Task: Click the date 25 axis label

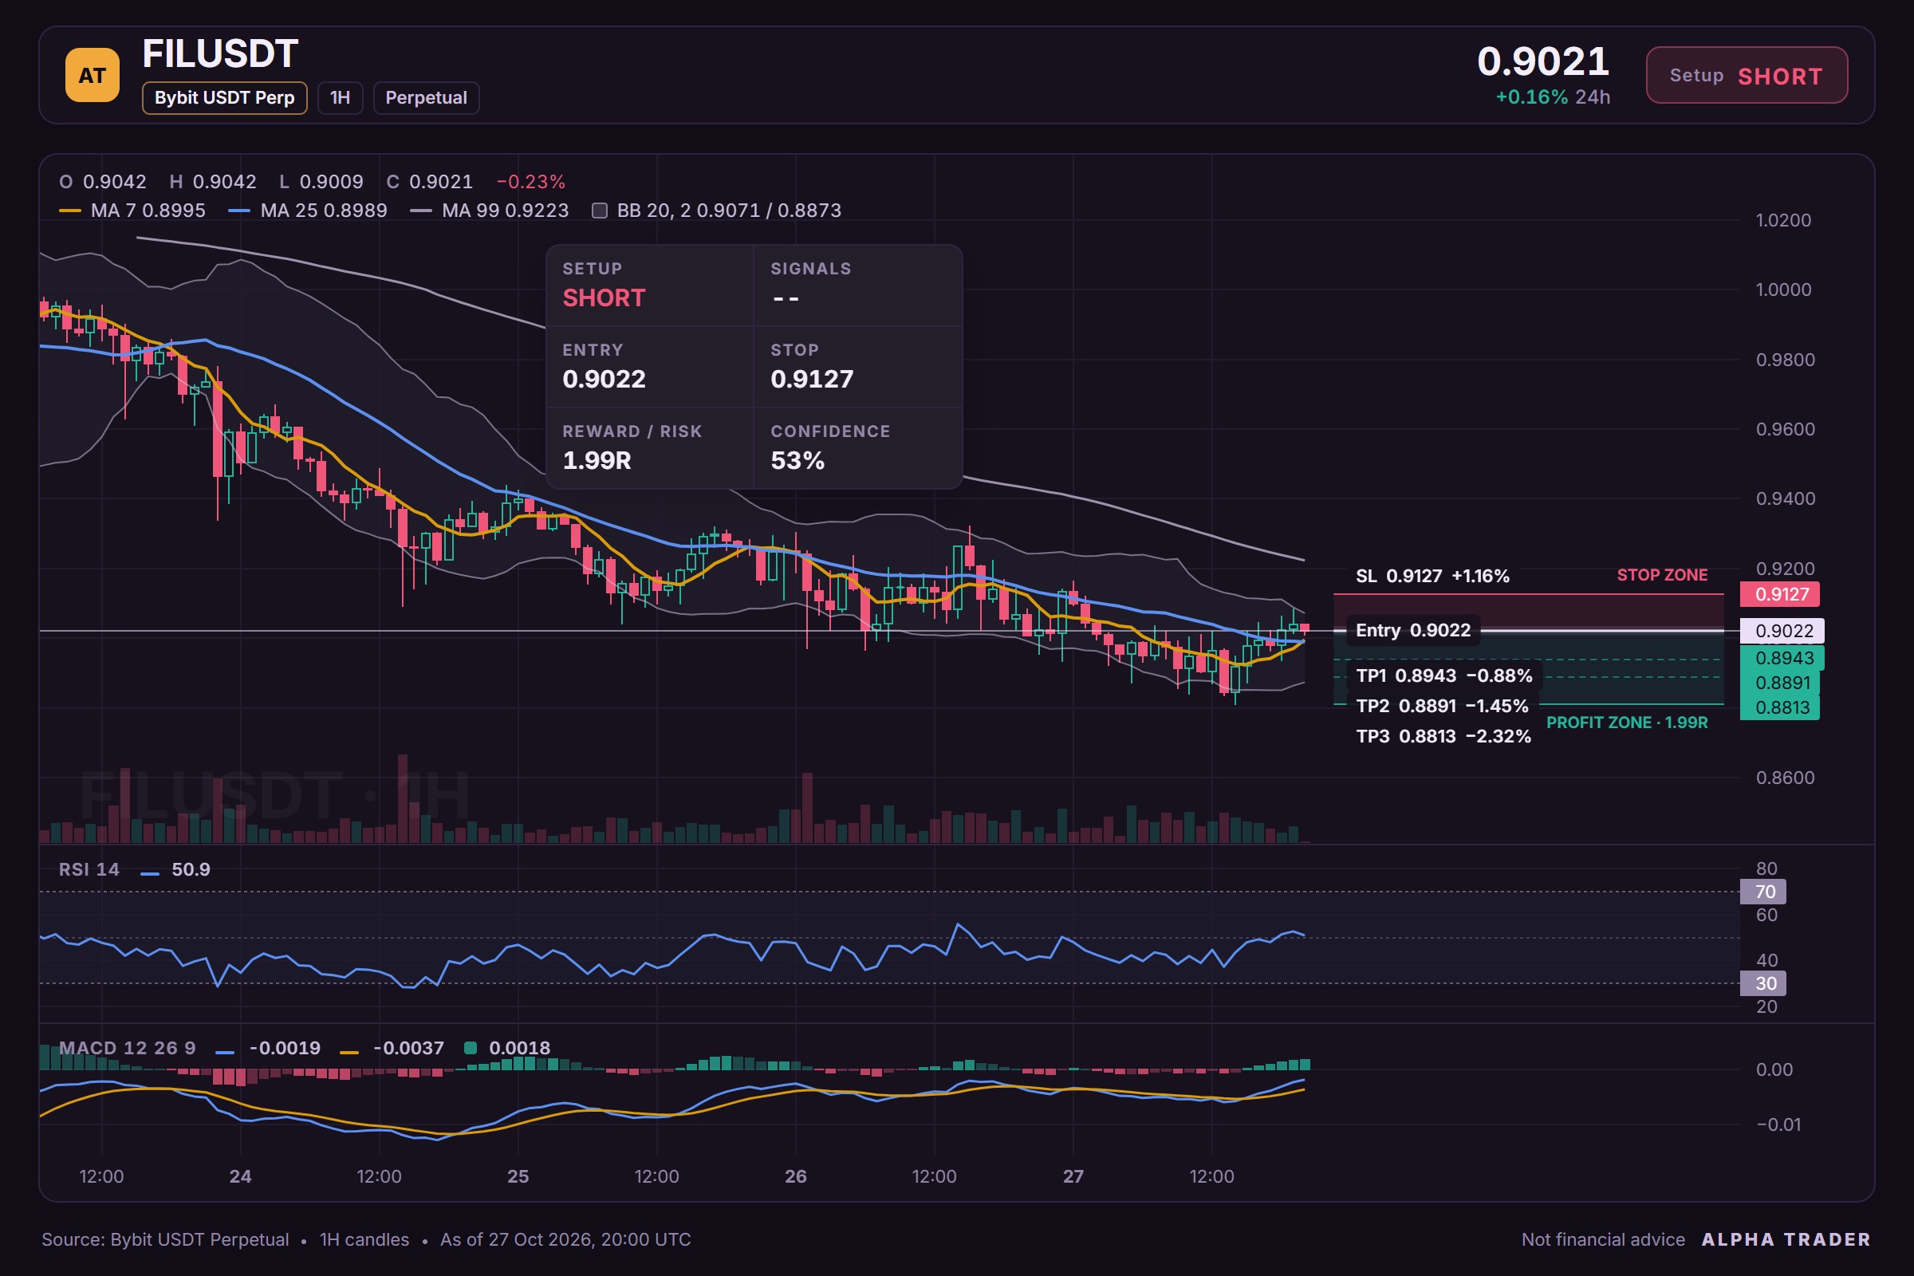Action: tap(518, 1176)
